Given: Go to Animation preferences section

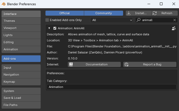Looking at the screenshot, I should pos(21,49).
